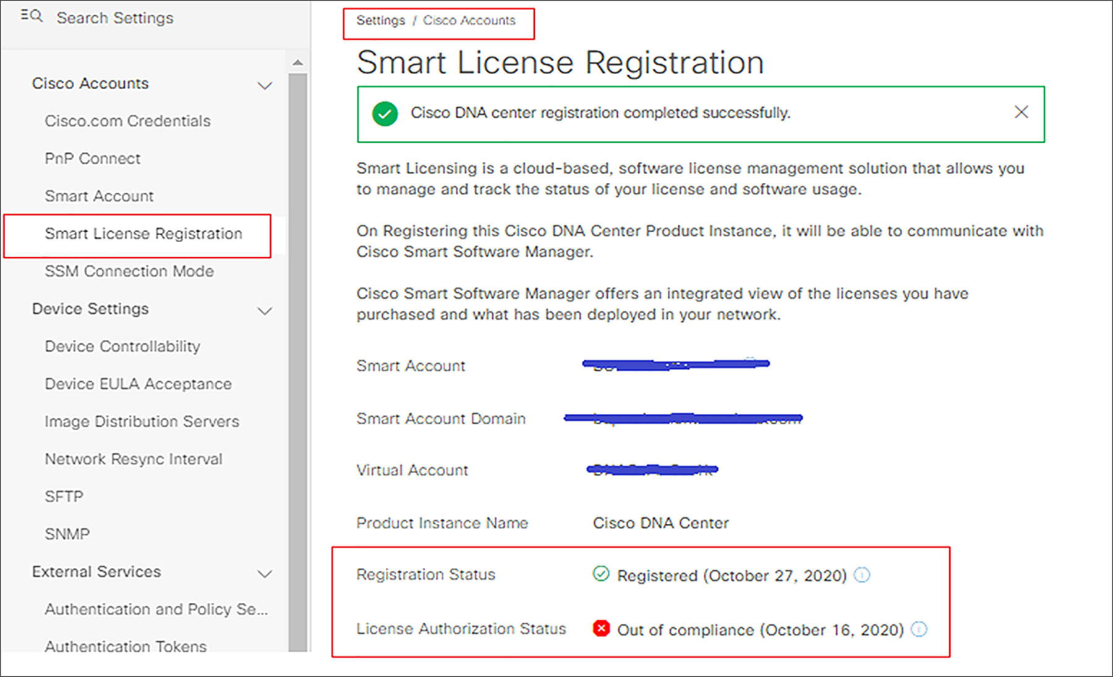Click the red error icon on License Authorization Status

coord(600,629)
